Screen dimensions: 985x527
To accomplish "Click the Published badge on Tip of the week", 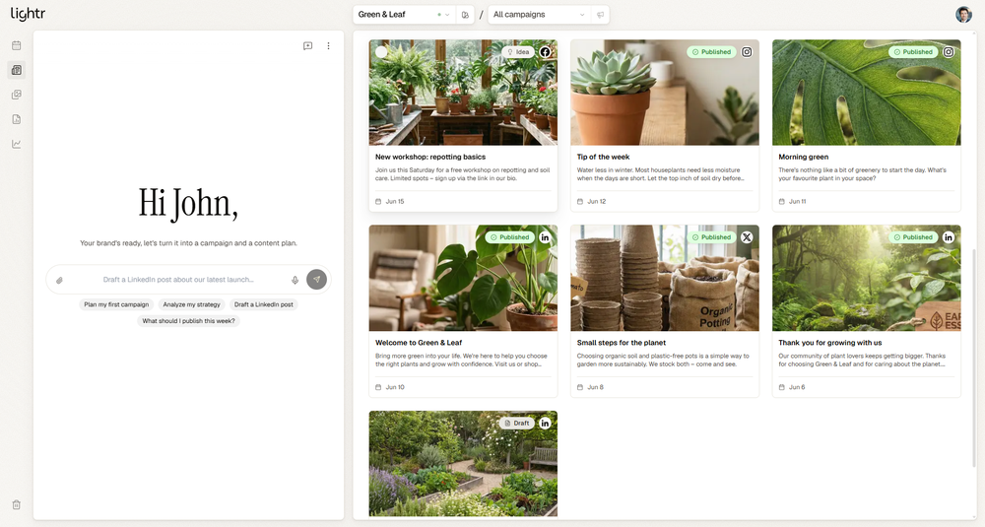I will pyautogui.click(x=712, y=52).
